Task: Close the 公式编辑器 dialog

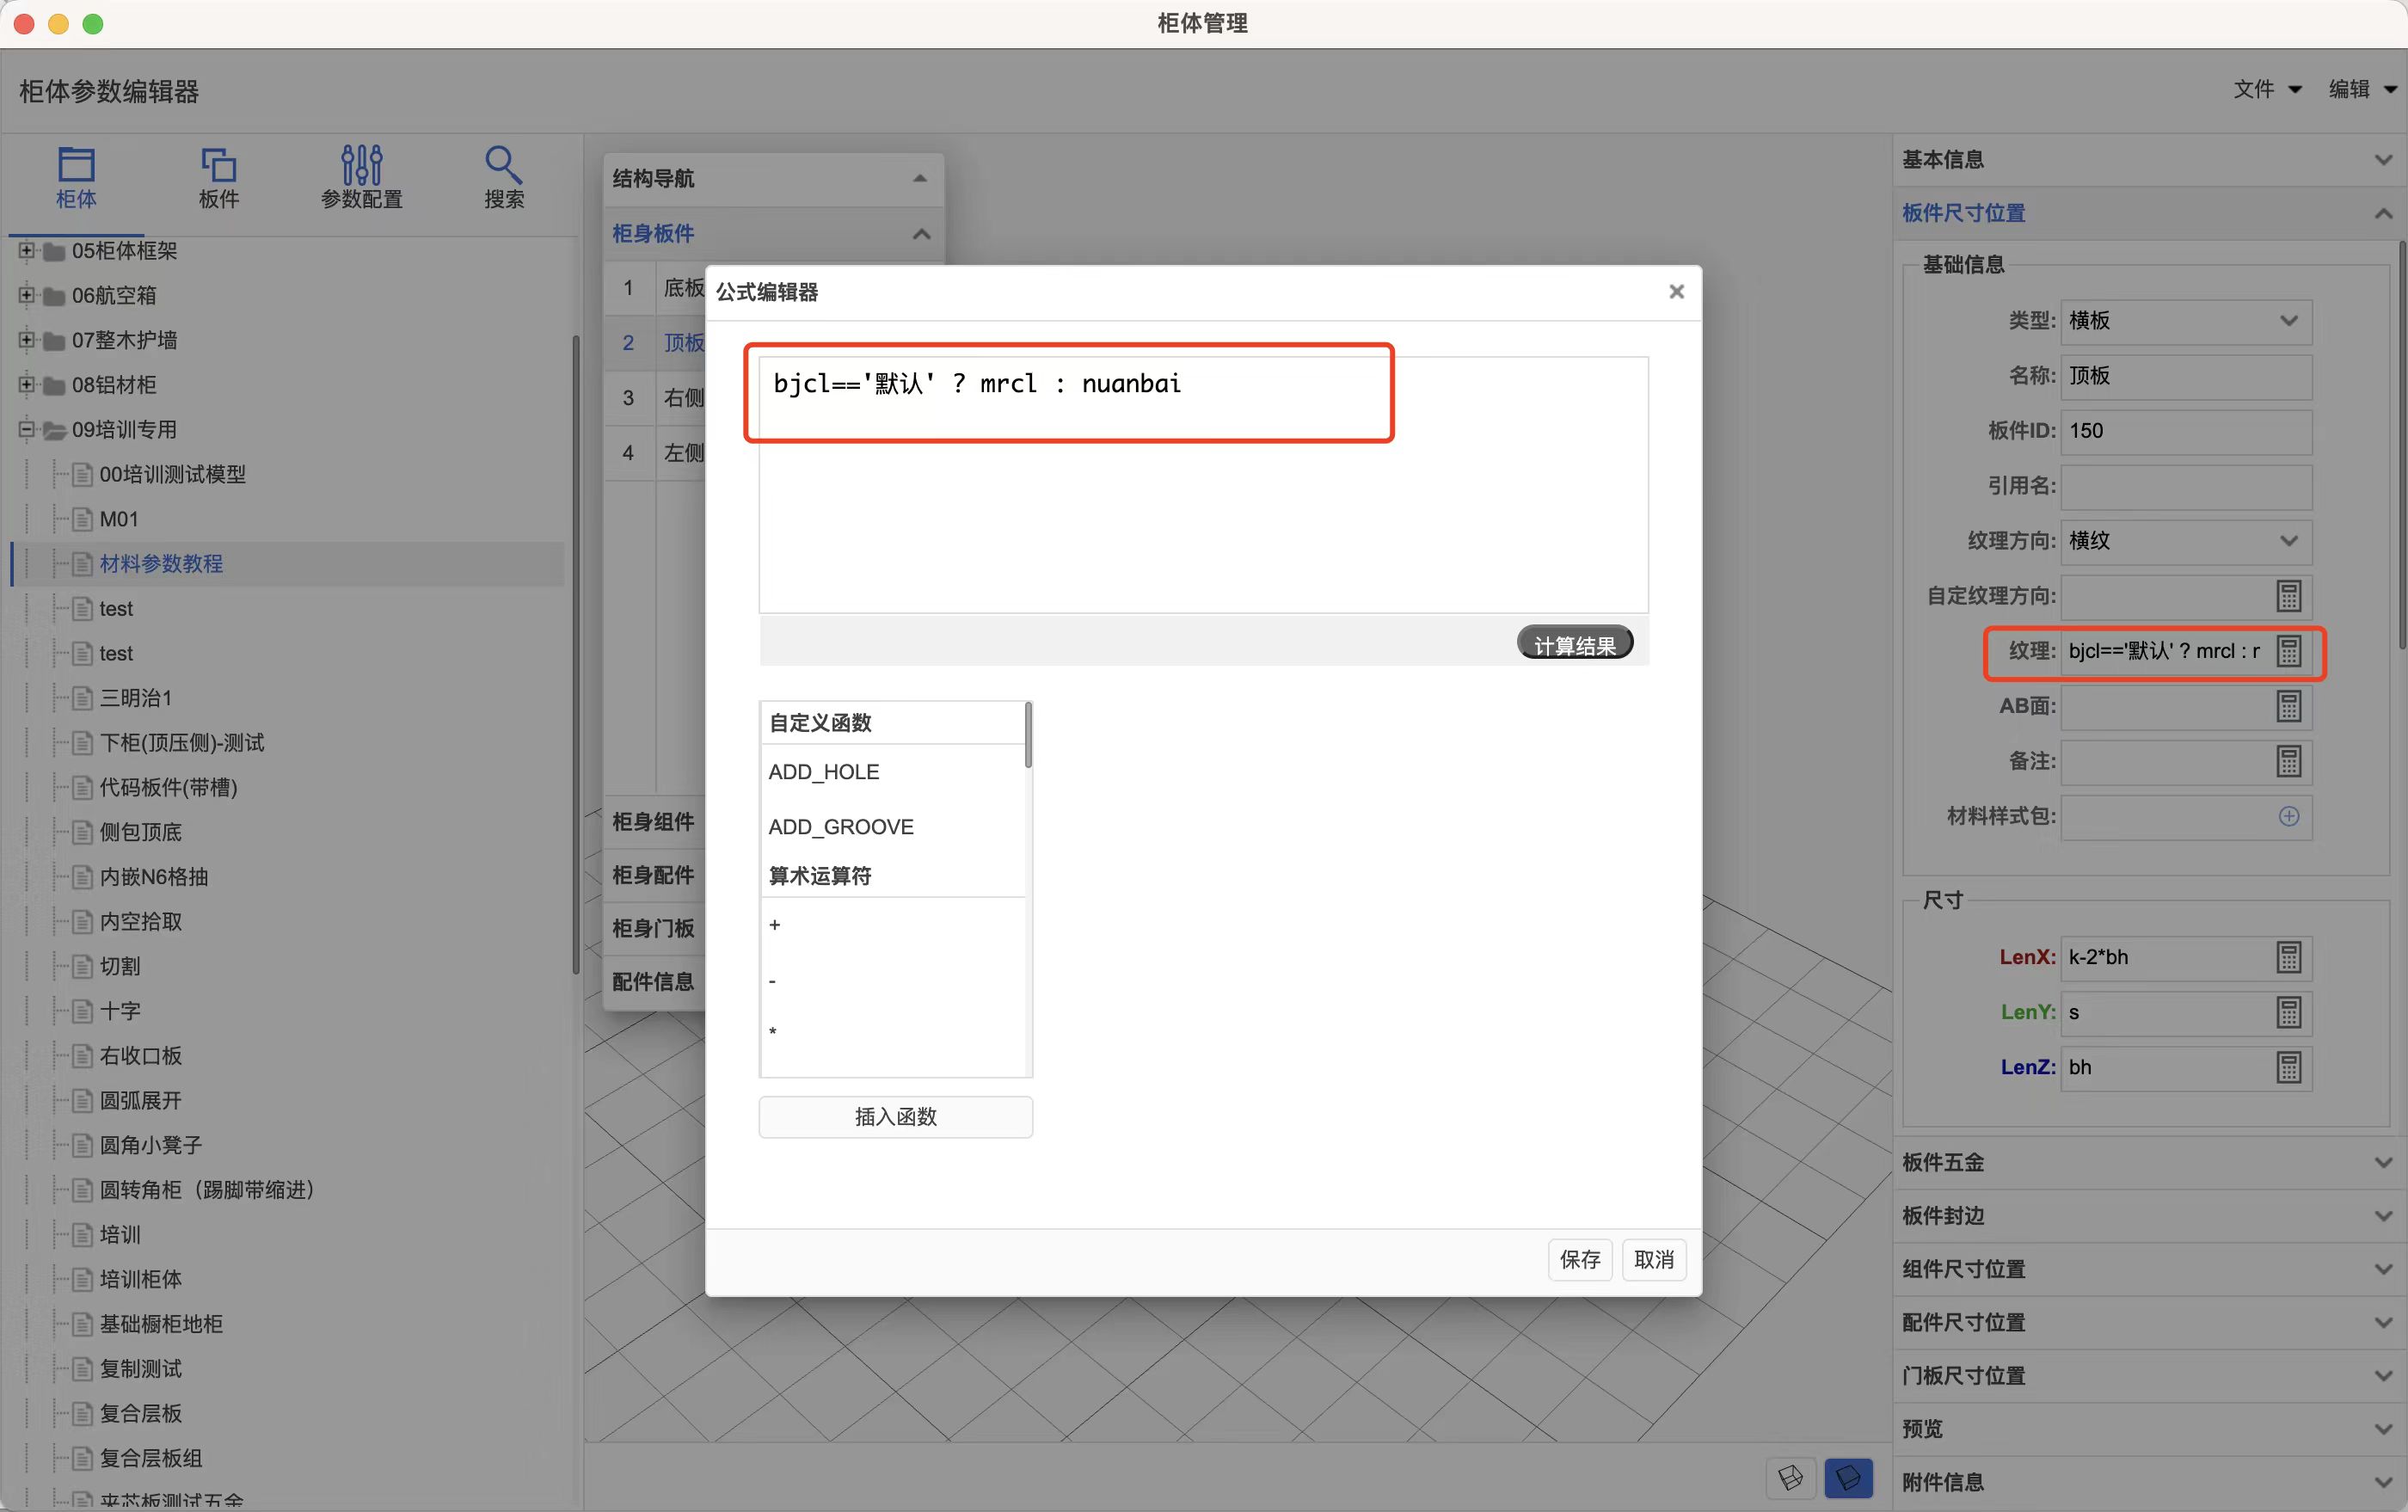Action: (x=1677, y=291)
